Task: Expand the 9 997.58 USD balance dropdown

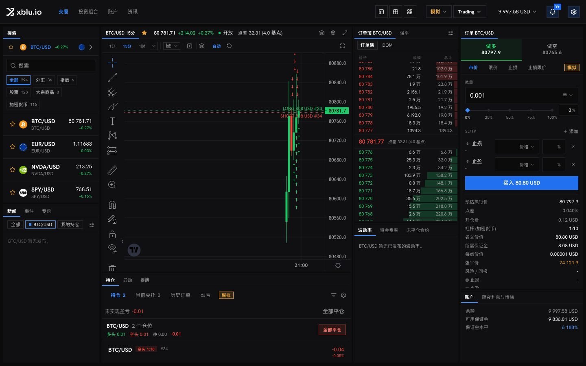Action: click(517, 12)
